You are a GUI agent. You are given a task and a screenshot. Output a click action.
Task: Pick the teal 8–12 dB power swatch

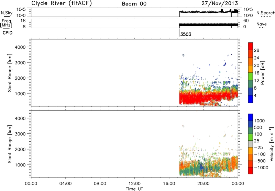(x=251, y=84)
